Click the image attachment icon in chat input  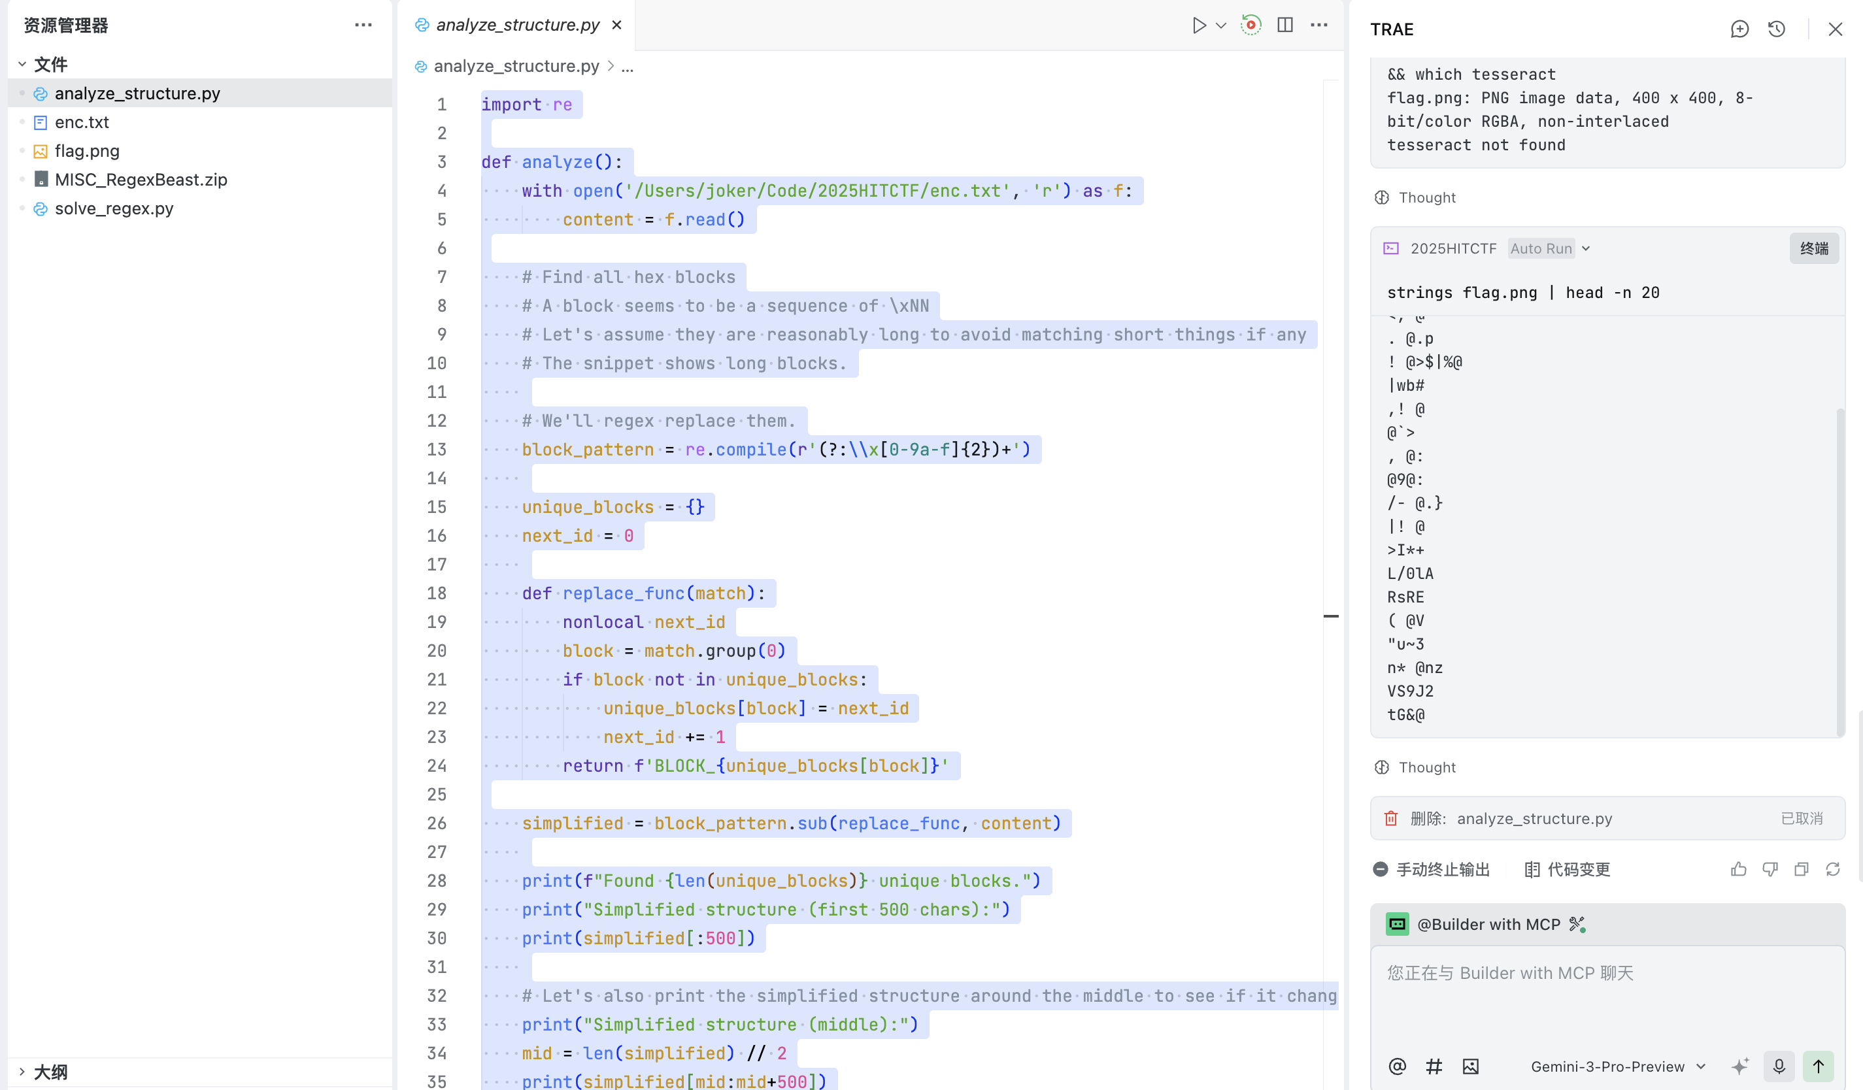point(1469,1066)
